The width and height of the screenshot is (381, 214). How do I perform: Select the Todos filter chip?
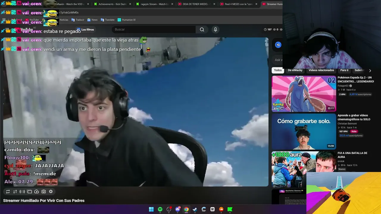(x=278, y=70)
